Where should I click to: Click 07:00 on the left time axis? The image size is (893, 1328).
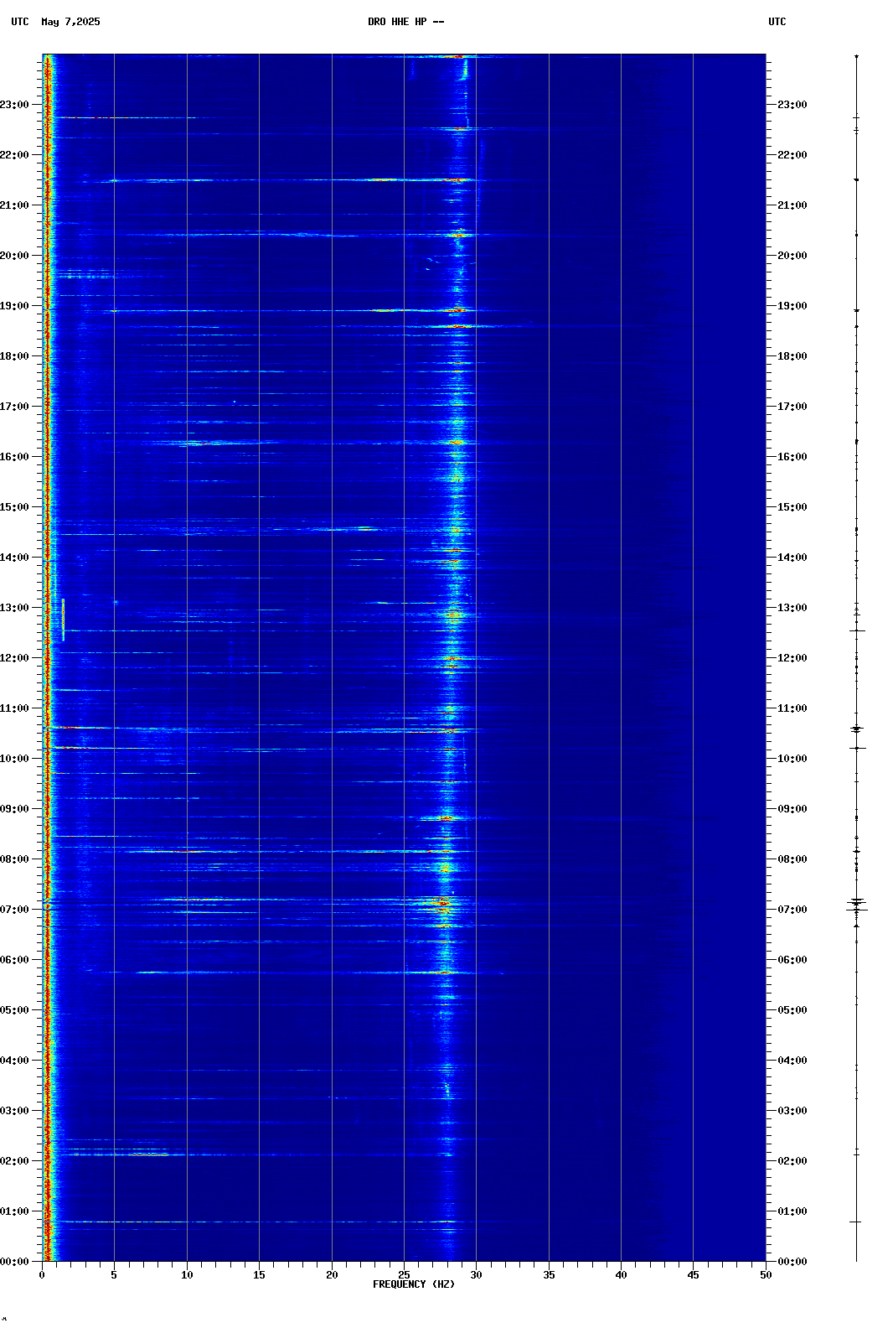tap(14, 910)
